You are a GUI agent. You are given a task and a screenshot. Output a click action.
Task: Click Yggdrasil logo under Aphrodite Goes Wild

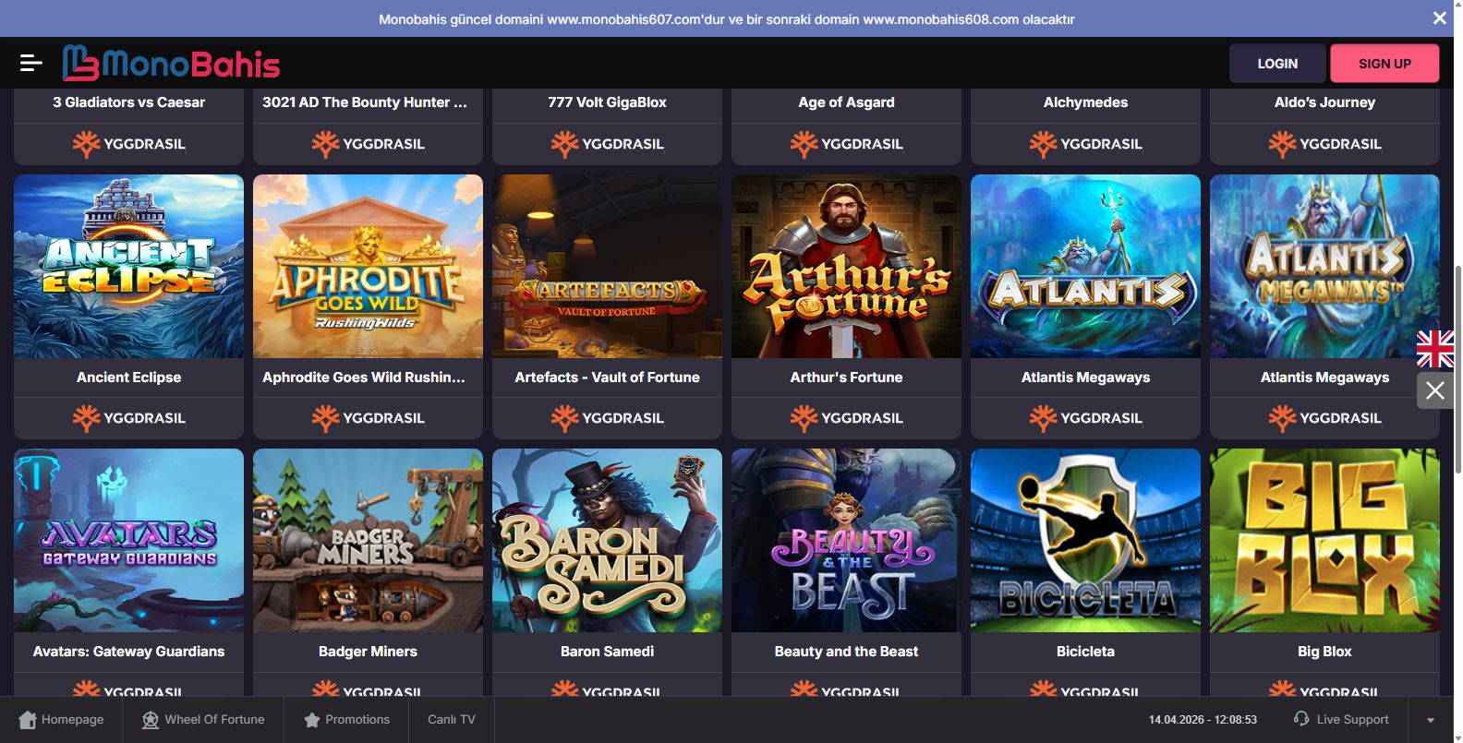(x=369, y=418)
